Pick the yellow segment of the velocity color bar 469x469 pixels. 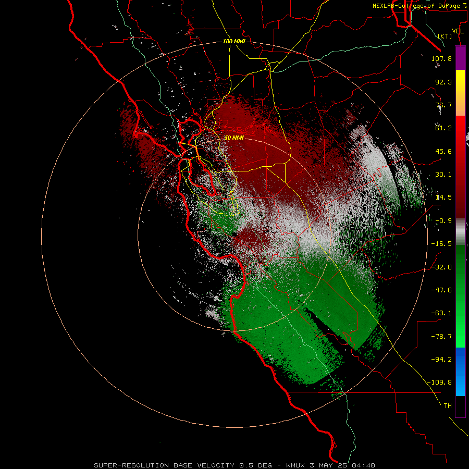[460, 81]
